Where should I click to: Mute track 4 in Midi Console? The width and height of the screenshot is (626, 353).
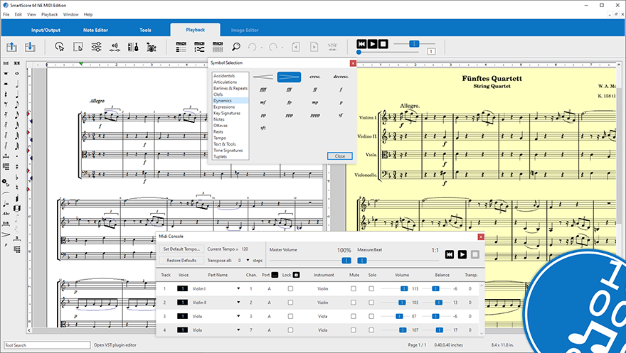(354, 330)
